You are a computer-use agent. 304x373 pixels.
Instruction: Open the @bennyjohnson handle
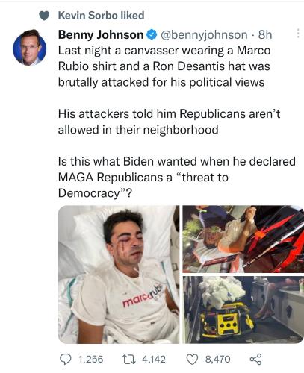[x=204, y=35]
